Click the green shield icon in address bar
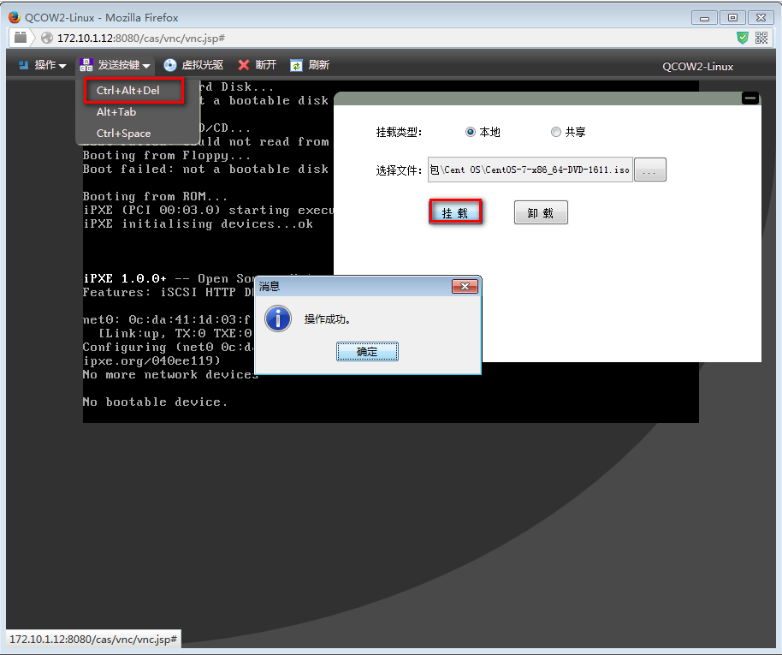782x655 pixels. (x=743, y=38)
